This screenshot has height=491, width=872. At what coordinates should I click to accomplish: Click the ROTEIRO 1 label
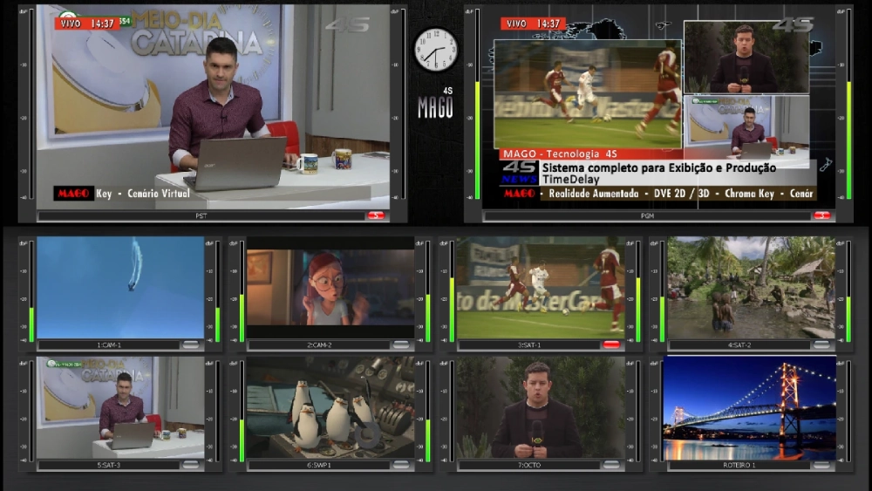tap(739, 466)
